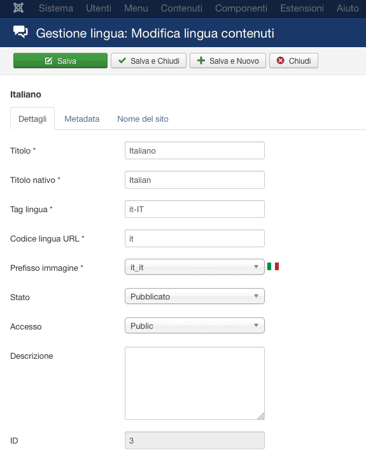Open the Prefisso immagine dropdown

coord(195,266)
